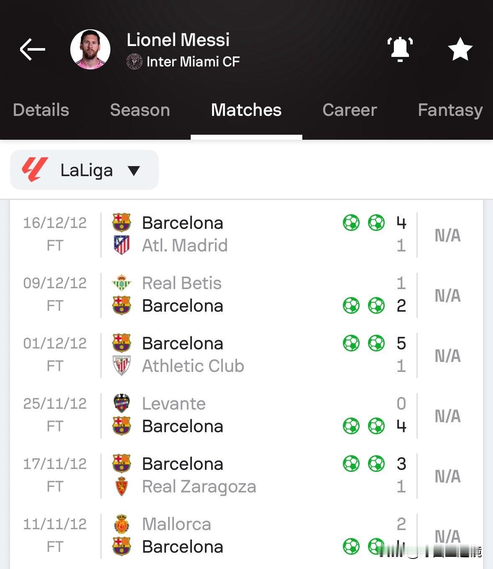Click the Mallorca crest icon

(x=122, y=524)
